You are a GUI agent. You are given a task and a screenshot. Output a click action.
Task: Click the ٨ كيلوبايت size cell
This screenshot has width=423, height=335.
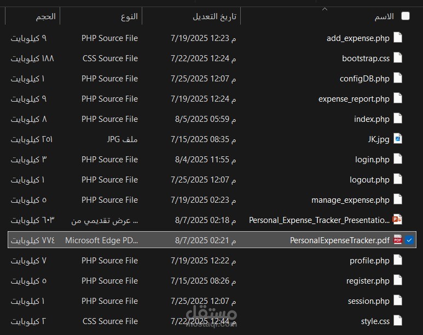28,119
